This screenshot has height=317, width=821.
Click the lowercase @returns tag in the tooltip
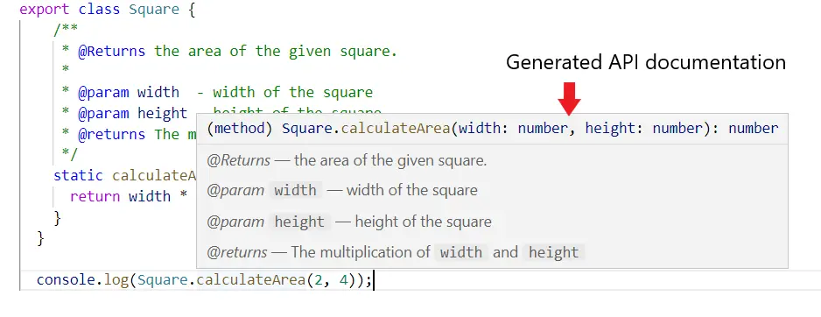(x=237, y=252)
